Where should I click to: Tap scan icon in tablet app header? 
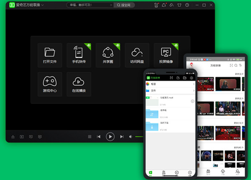[231, 65]
